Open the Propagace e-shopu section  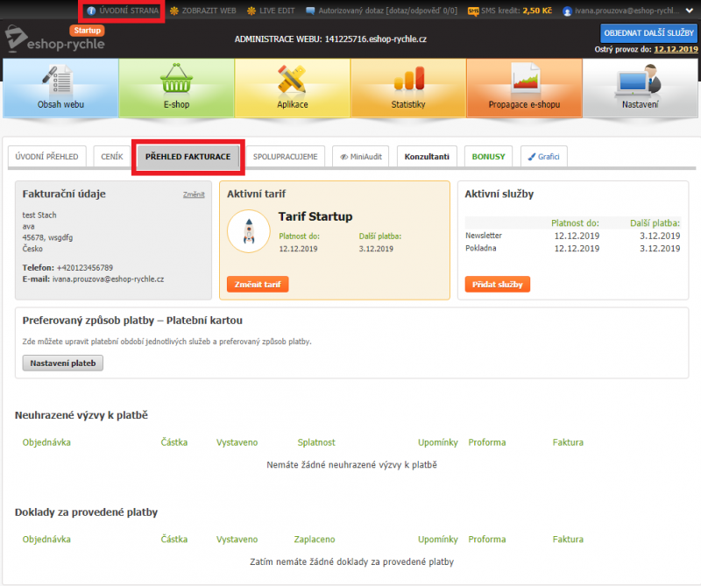(524, 88)
